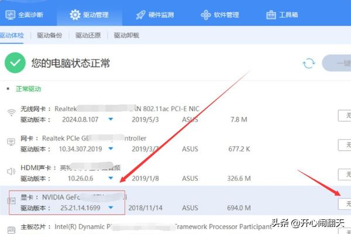This screenshot has height=234, width=351.
Task: Open the 驱动还原 sub-tab
Action: (88, 35)
